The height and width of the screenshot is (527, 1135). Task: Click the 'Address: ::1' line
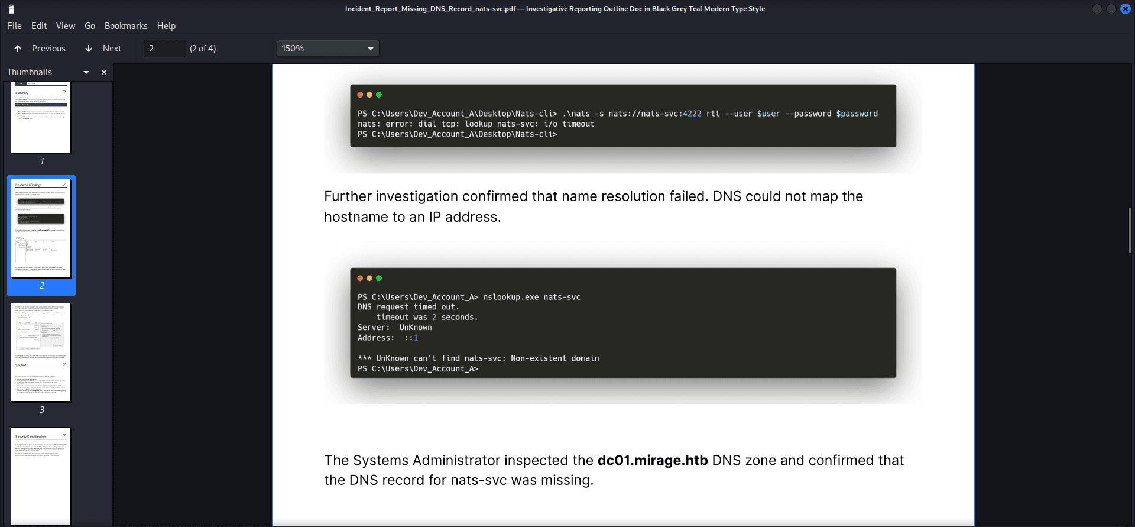[388, 338]
